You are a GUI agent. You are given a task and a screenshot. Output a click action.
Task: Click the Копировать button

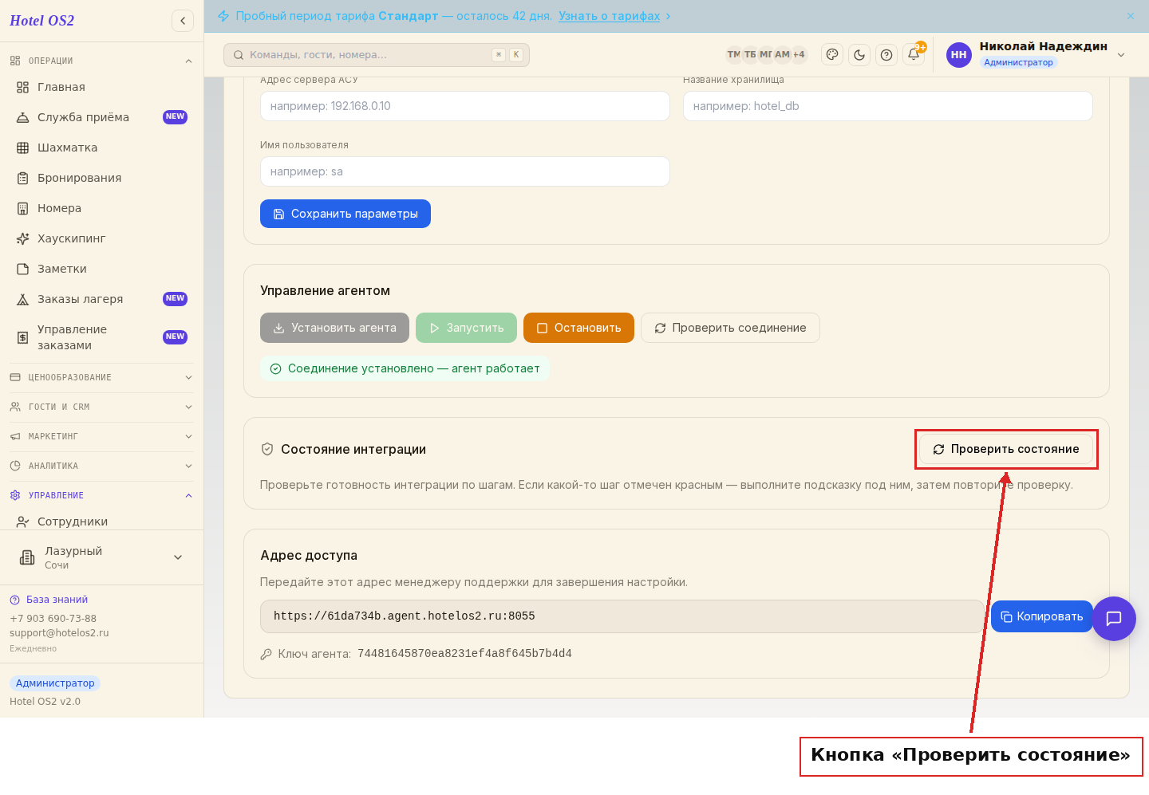[x=1042, y=616]
